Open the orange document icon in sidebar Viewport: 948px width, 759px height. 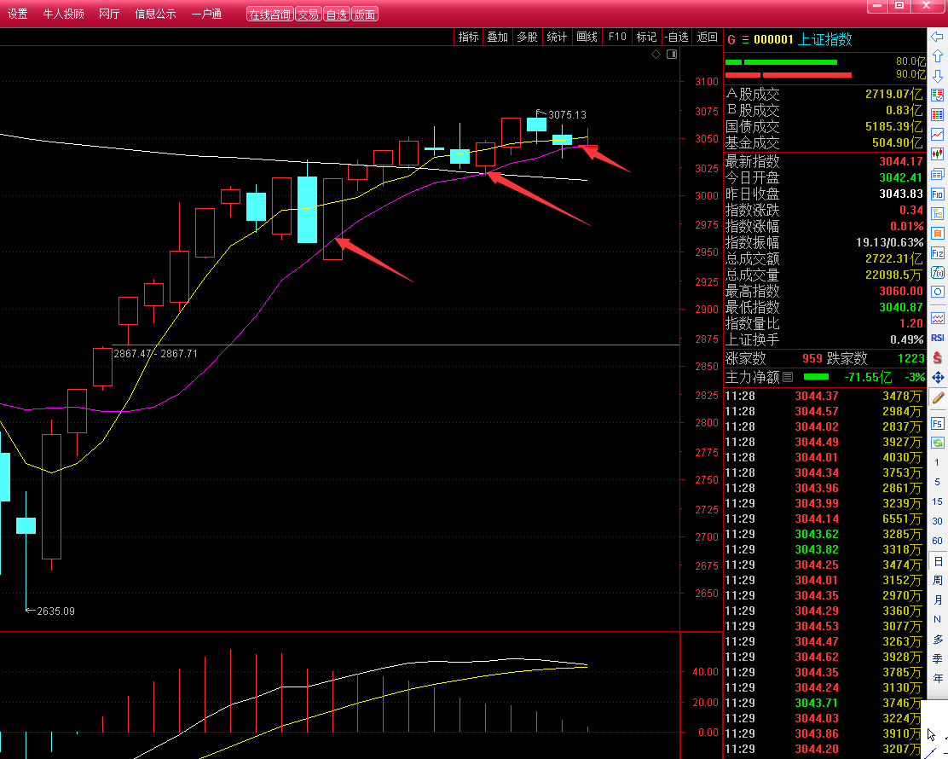937,234
